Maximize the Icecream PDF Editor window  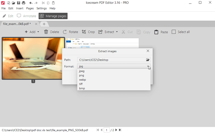coord(200,3)
